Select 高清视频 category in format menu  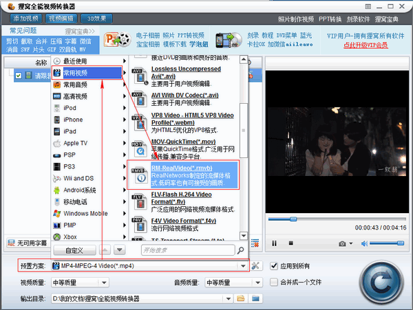[89, 96]
